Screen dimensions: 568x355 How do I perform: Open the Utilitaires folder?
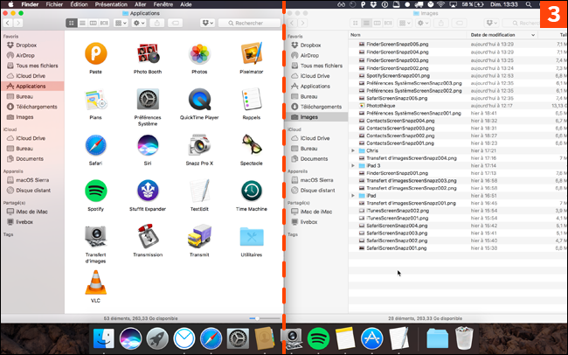click(x=252, y=237)
